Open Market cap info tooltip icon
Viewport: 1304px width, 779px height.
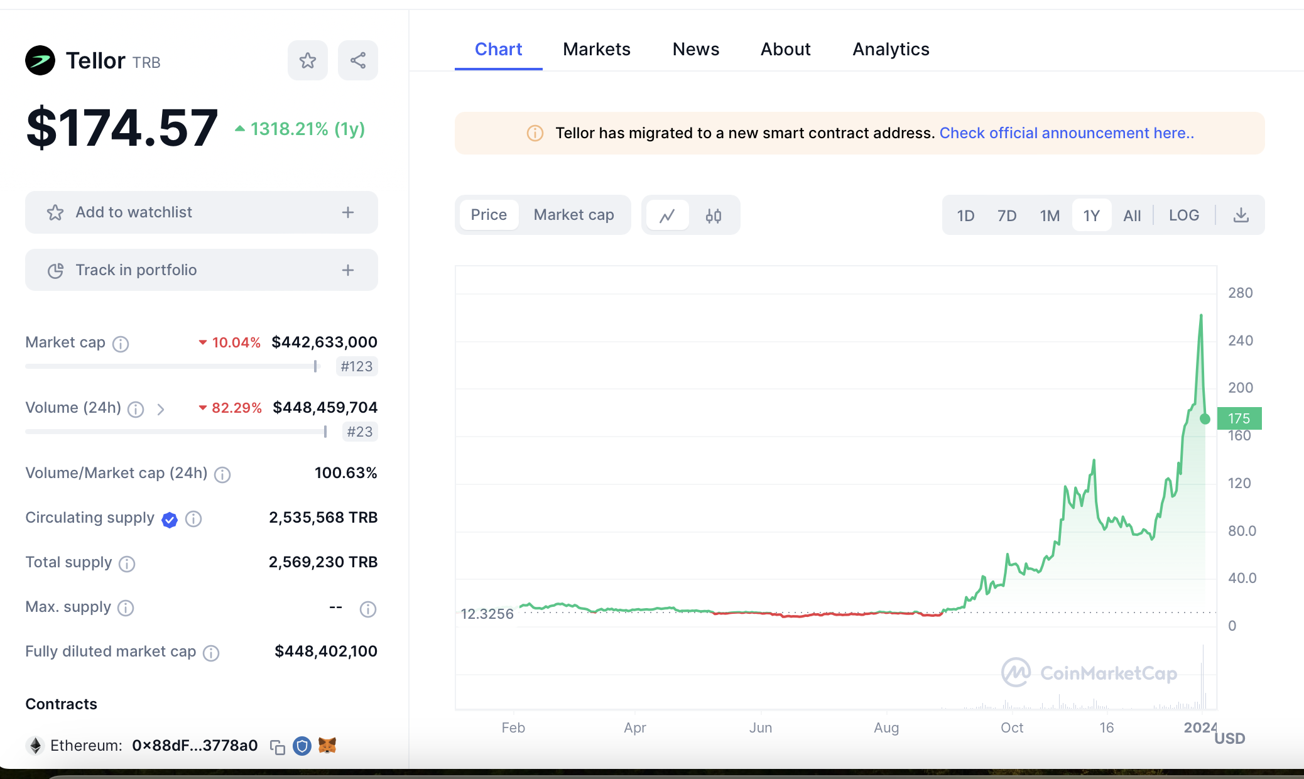(121, 344)
